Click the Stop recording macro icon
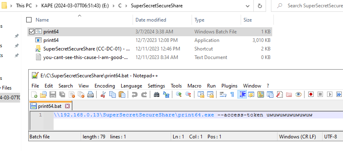The width and height of the screenshot is (343, 151). click(320, 94)
